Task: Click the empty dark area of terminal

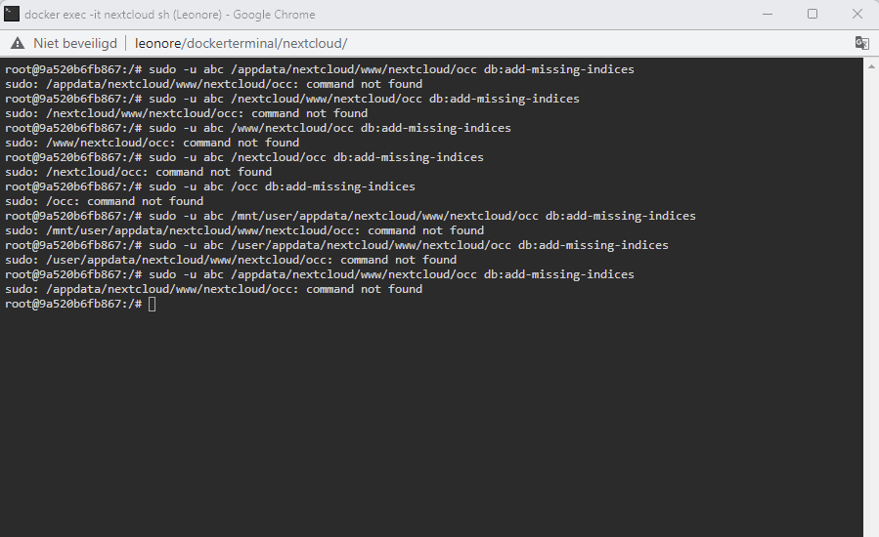Action: pyautogui.click(x=431, y=420)
